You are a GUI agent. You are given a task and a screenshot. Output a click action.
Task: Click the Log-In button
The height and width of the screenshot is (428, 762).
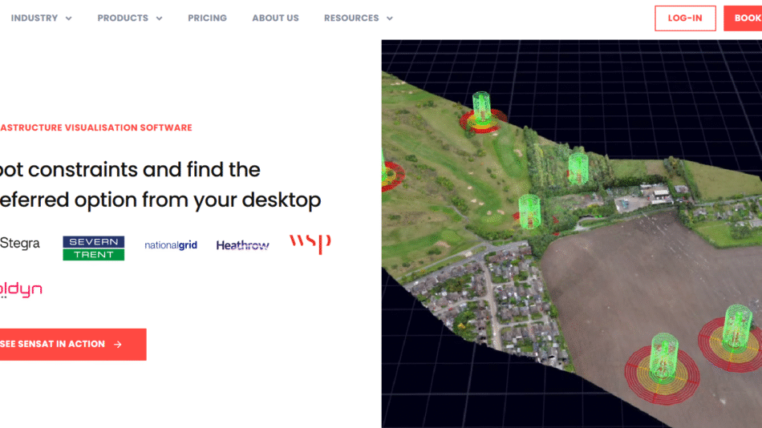tap(684, 18)
